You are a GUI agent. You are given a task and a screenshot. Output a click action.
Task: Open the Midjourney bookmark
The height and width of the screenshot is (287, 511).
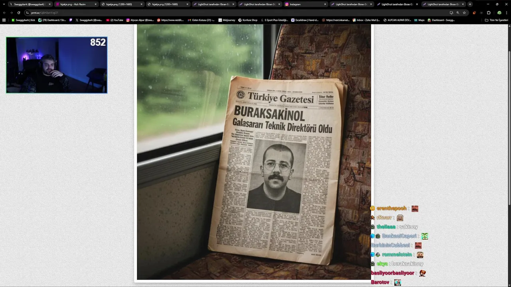coord(227,20)
